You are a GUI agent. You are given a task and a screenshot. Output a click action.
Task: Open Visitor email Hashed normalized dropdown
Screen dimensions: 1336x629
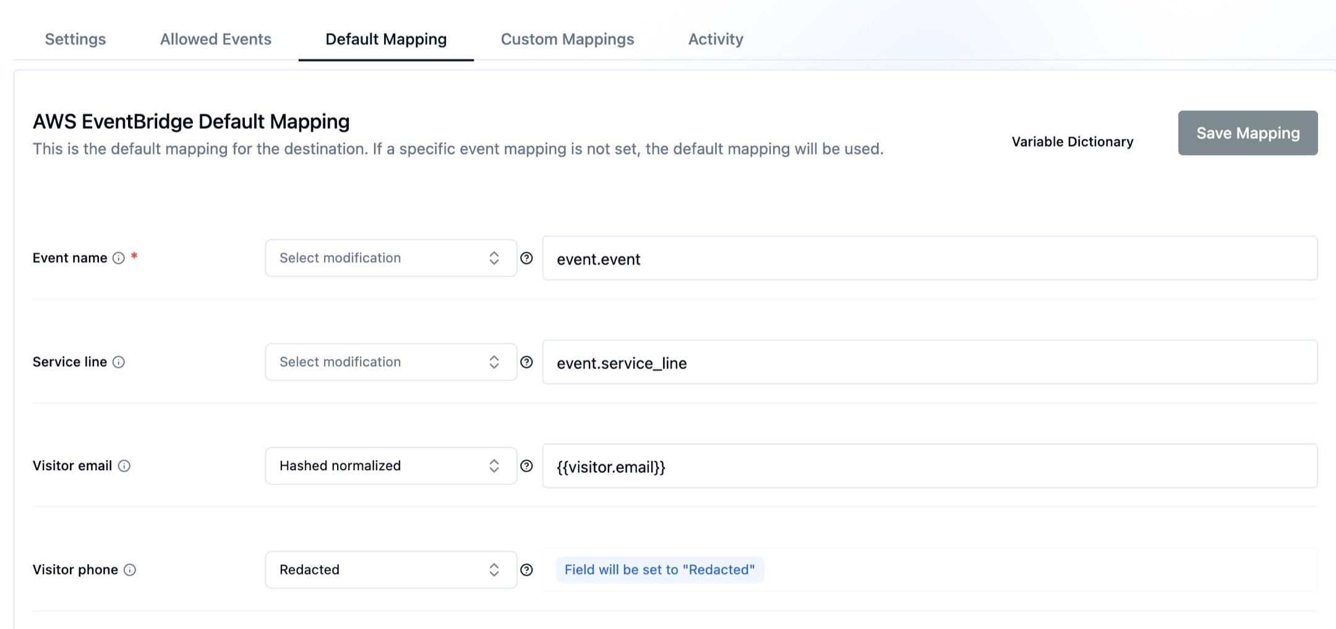(x=391, y=466)
